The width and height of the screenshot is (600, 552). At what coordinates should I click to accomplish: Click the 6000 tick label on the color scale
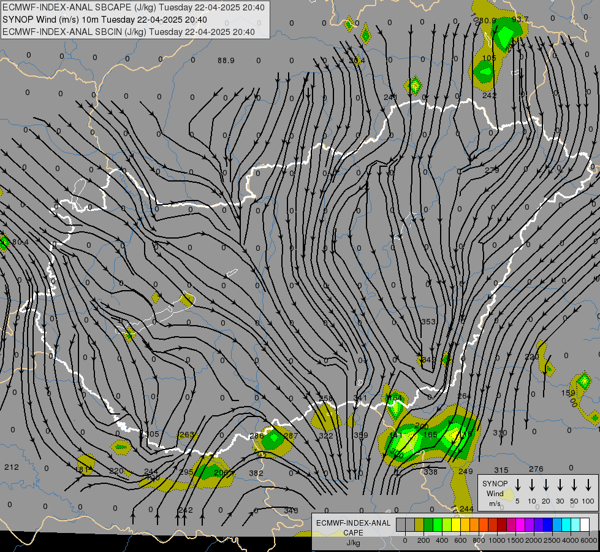[x=588, y=540]
